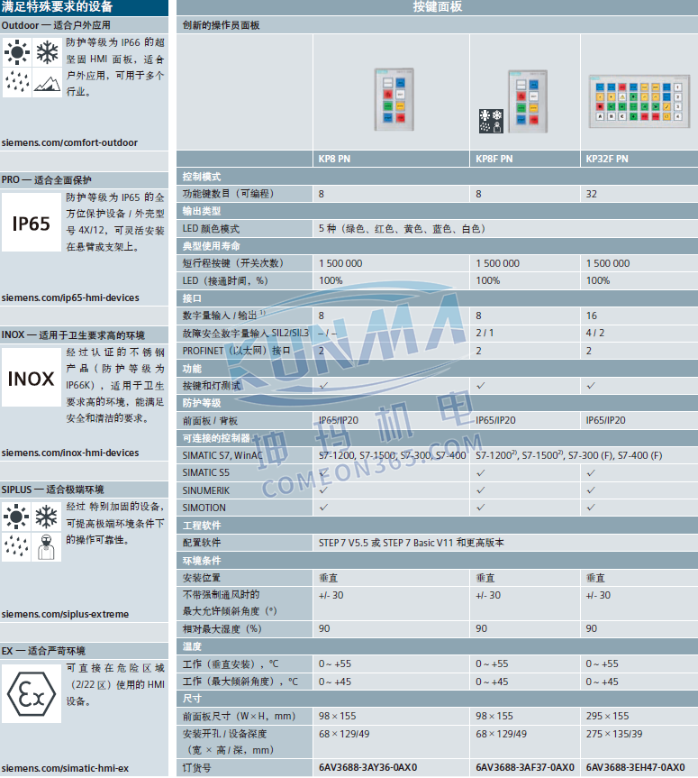Click 'EX — 适合严苛环境' heading
The image size is (698, 778).
click(x=43, y=651)
